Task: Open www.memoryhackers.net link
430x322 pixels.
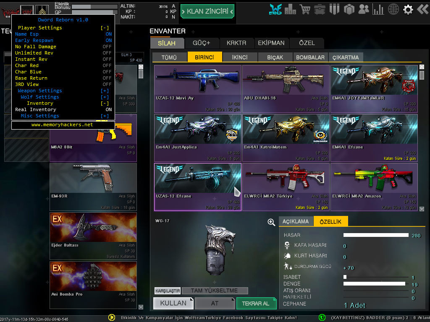Action: (62, 125)
